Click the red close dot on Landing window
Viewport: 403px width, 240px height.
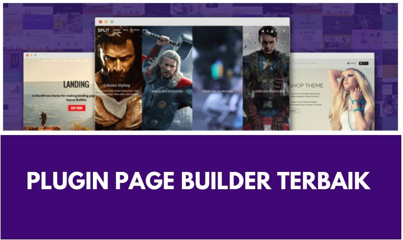click(27, 55)
